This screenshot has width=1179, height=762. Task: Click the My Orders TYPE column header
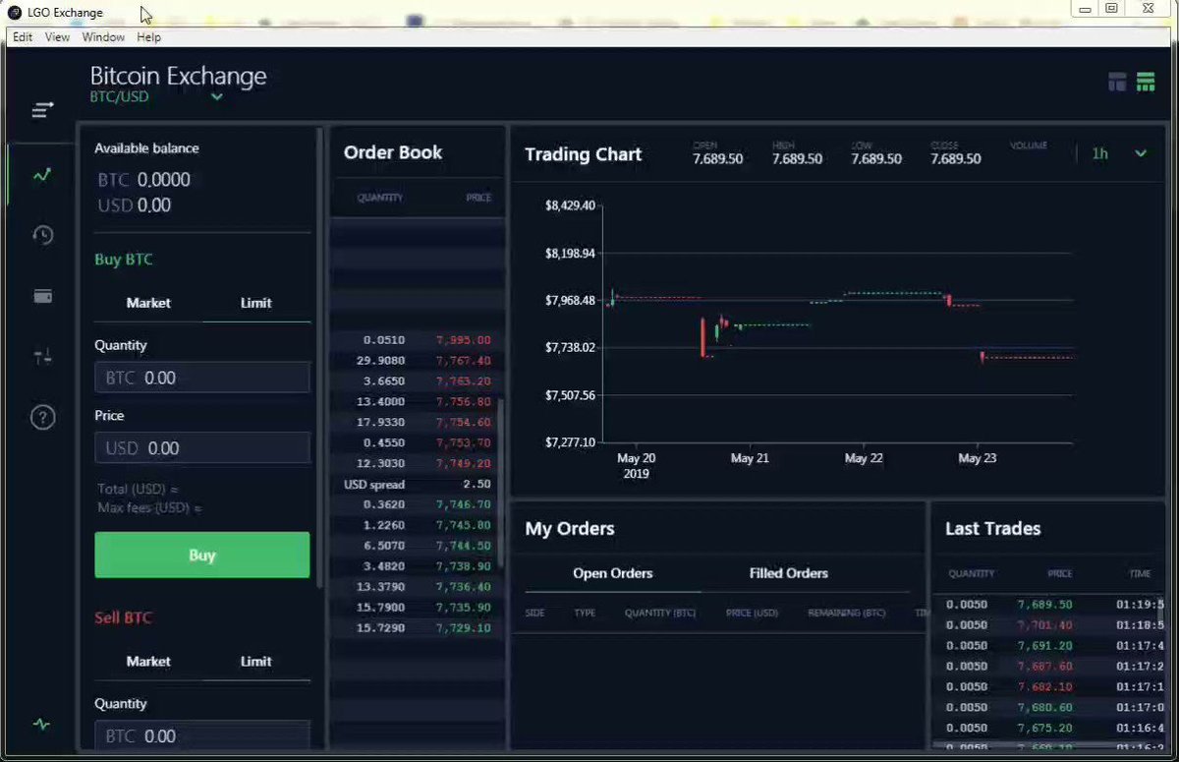click(x=585, y=614)
